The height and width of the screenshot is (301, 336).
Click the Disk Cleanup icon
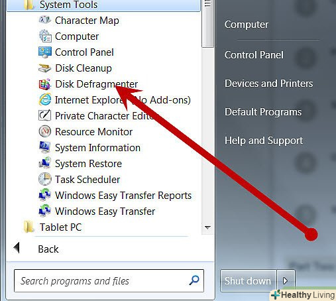coord(45,68)
